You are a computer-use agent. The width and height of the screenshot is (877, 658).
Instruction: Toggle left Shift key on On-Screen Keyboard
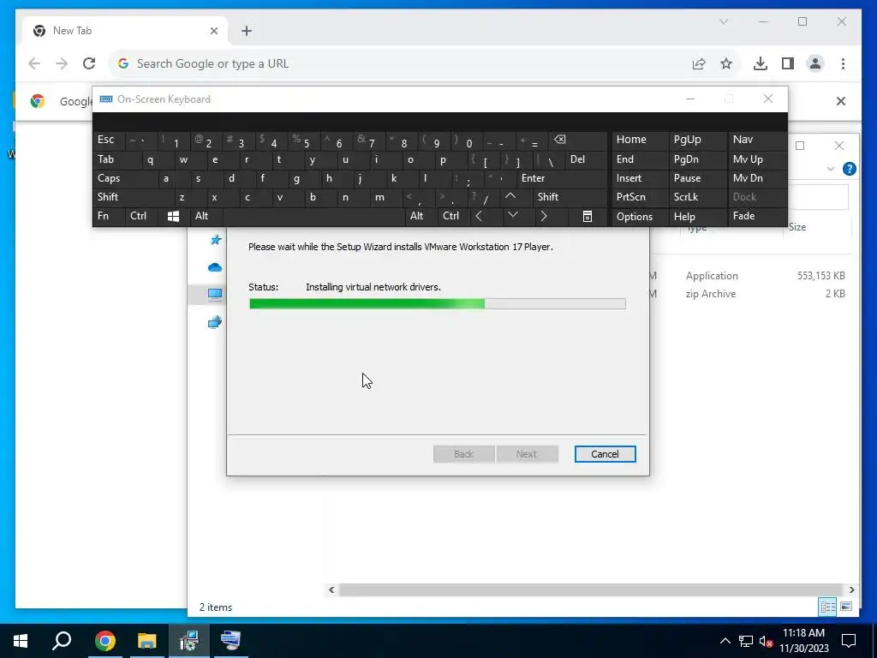133,197
